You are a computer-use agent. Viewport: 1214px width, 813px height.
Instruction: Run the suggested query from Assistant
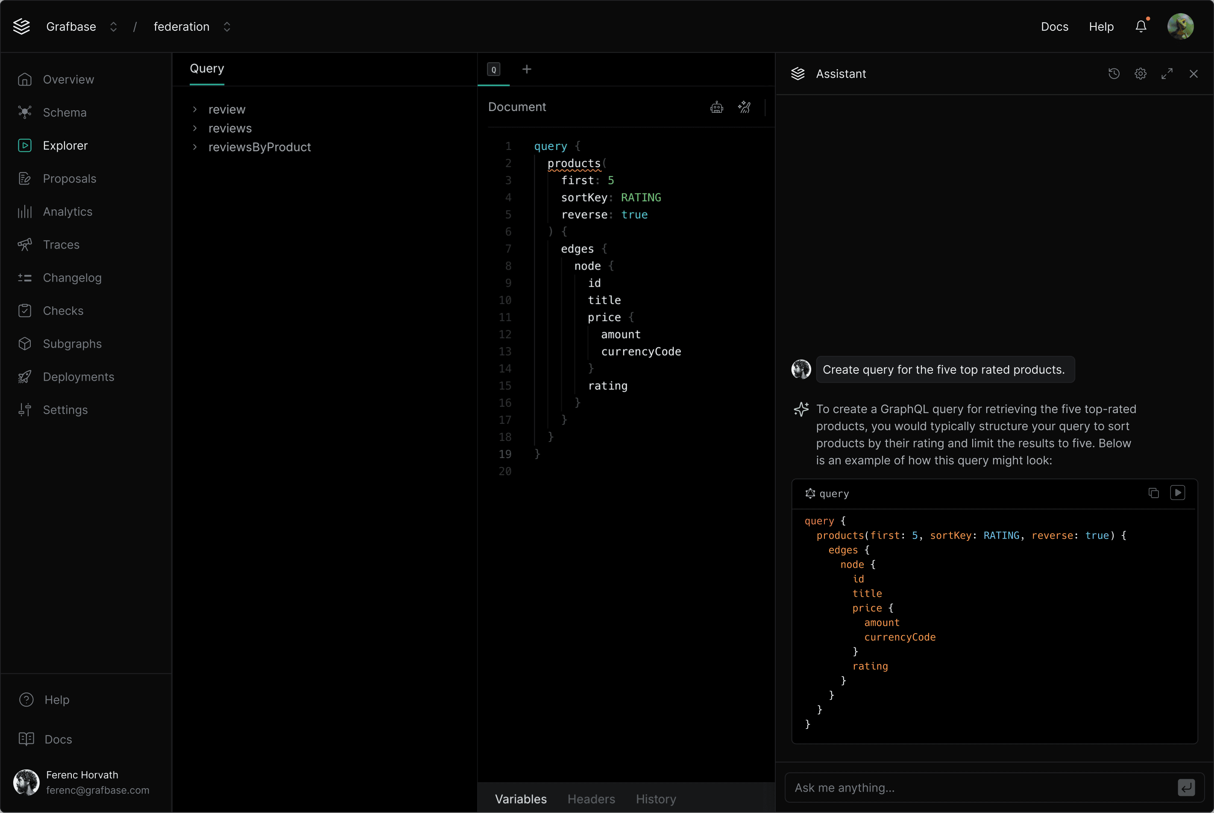(x=1178, y=493)
